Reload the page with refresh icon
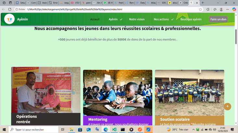This screenshot has height=133, width=238. 10,9
